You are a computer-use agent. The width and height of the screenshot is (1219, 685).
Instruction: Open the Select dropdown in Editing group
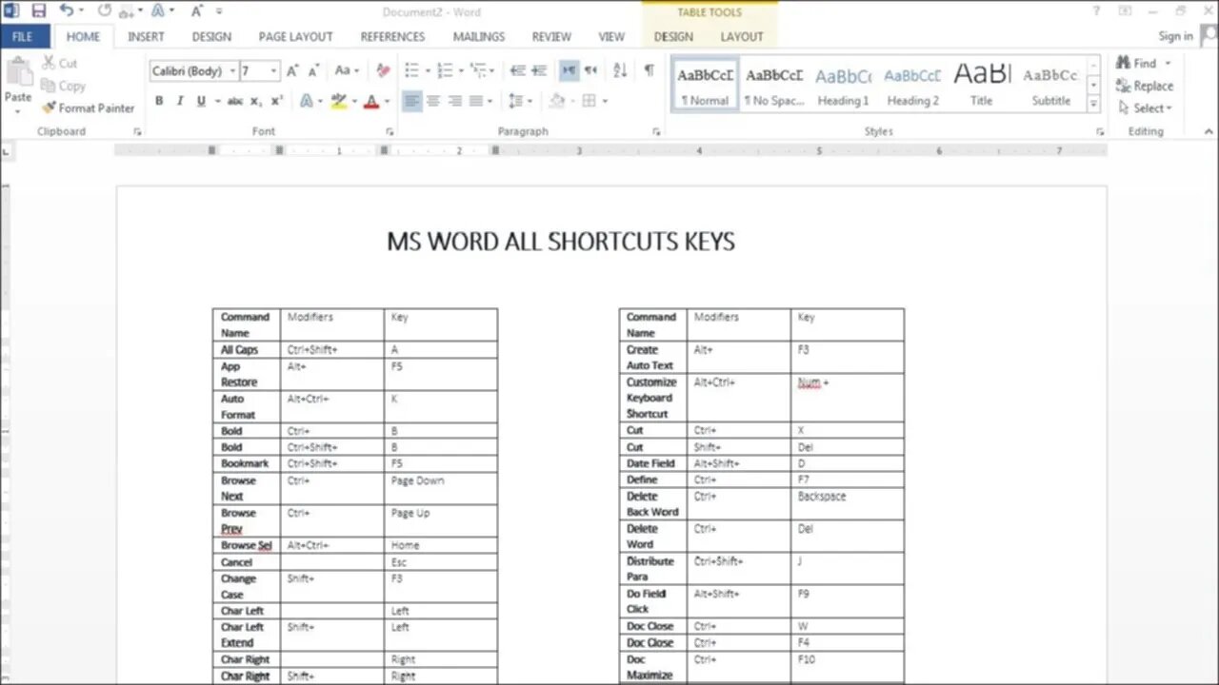(x=1146, y=108)
